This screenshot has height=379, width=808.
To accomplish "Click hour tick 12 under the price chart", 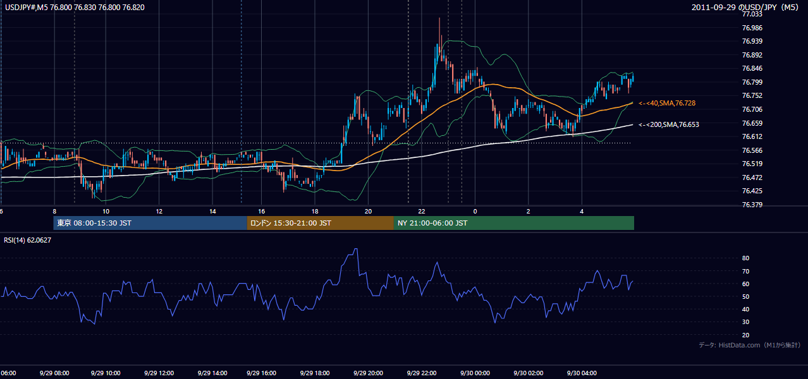I will (x=159, y=211).
